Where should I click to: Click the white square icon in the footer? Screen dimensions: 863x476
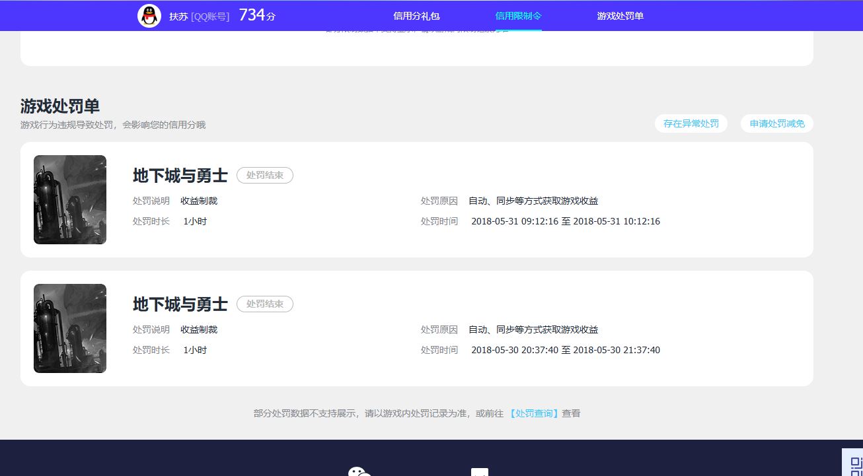point(480,472)
